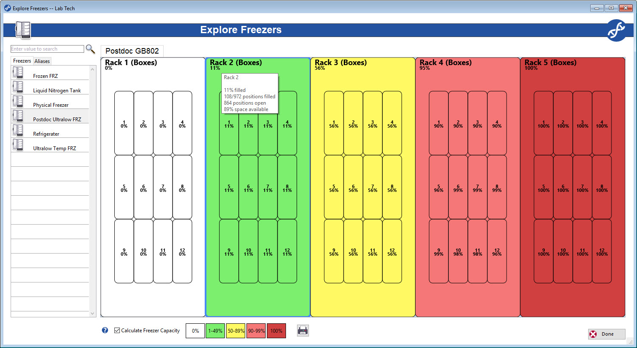Toggle the Calculate Freezer Capacity checkbox
637x348 pixels.
coord(116,330)
